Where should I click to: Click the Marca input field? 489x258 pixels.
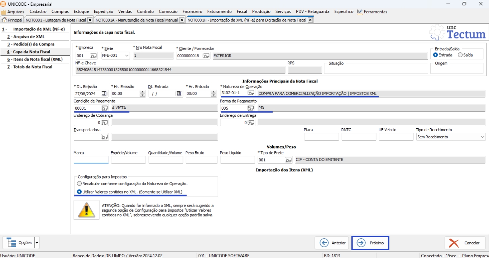tap(91, 160)
